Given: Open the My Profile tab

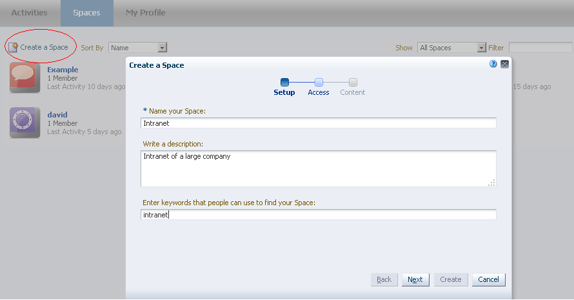Looking at the screenshot, I should [145, 13].
